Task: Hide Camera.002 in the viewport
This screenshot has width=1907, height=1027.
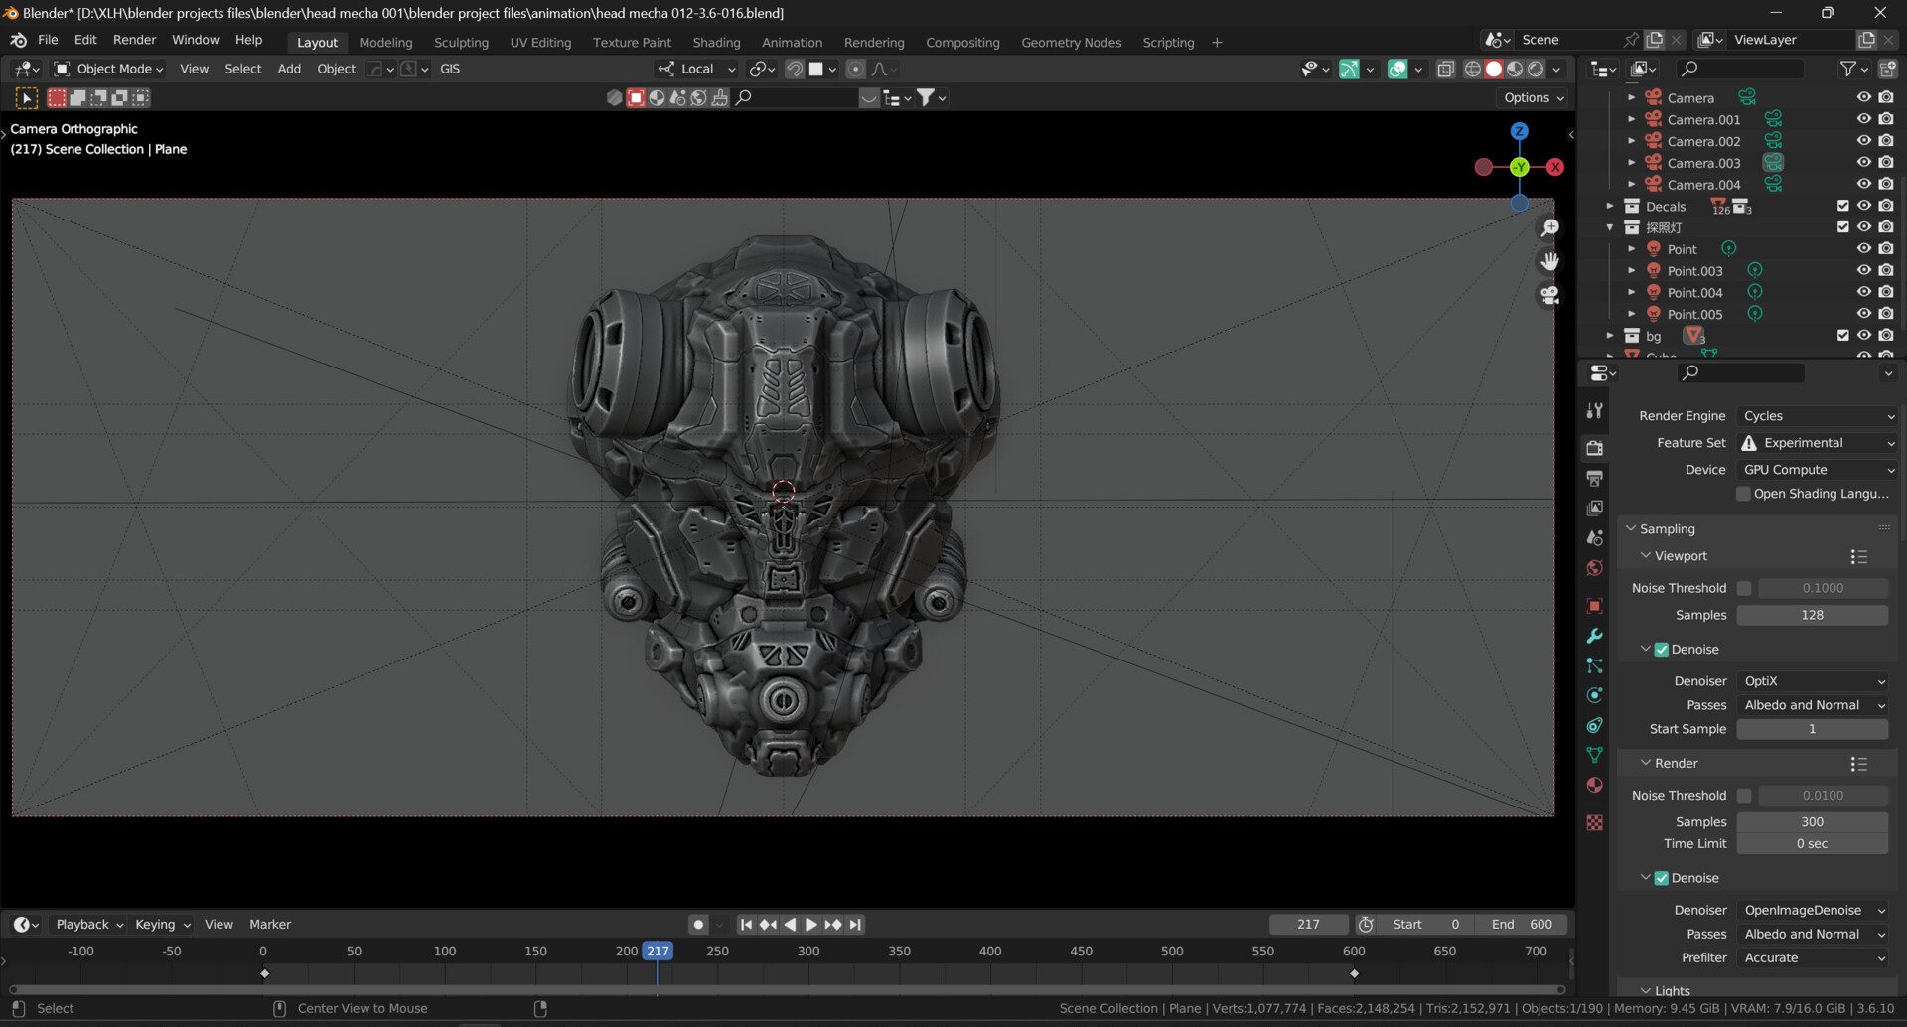Action: (1863, 141)
